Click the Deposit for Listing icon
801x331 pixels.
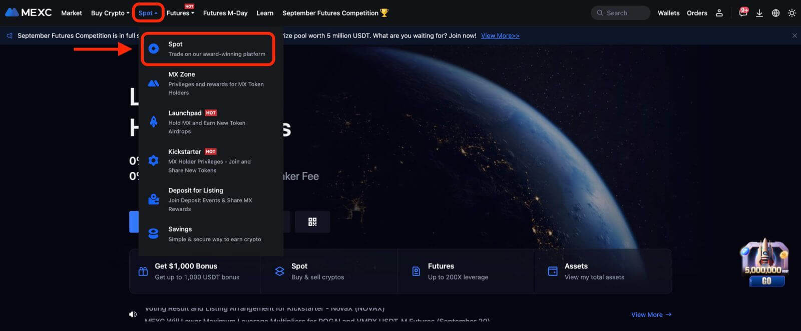[154, 199]
